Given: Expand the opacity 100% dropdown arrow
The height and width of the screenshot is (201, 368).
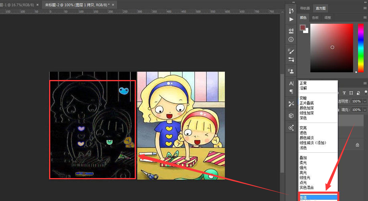Looking at the screenshot, I should pos(365,101).
